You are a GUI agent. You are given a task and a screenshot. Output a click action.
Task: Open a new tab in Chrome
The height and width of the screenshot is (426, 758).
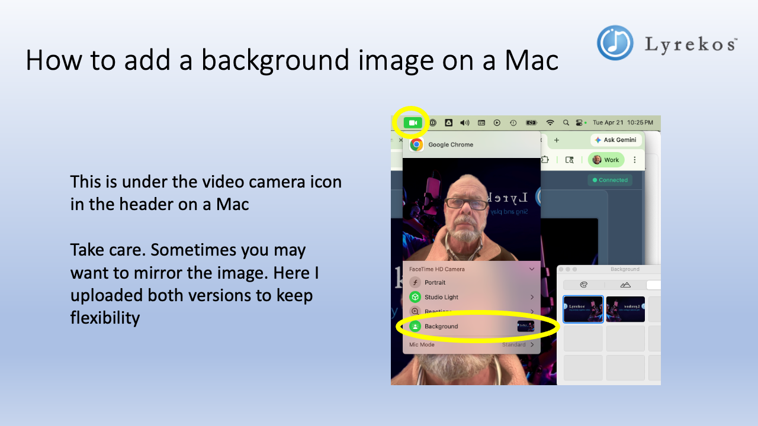pos(557,140)
